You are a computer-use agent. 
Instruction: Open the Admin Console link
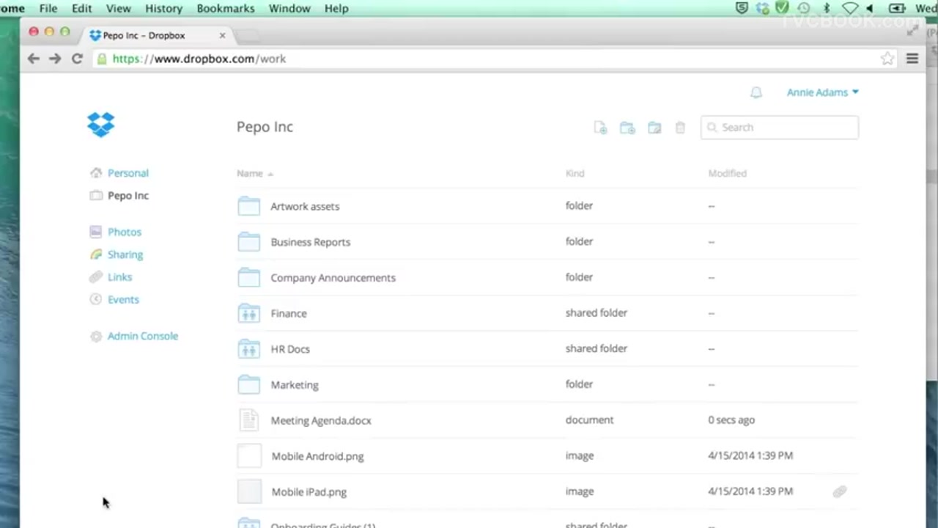[x=143, y=336]
